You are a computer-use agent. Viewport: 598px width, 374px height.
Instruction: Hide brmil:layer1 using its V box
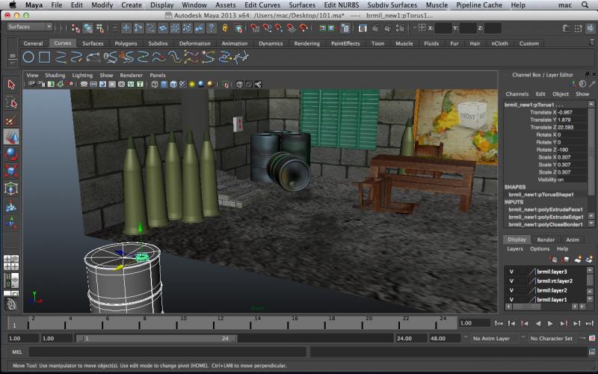pos(511,300)
